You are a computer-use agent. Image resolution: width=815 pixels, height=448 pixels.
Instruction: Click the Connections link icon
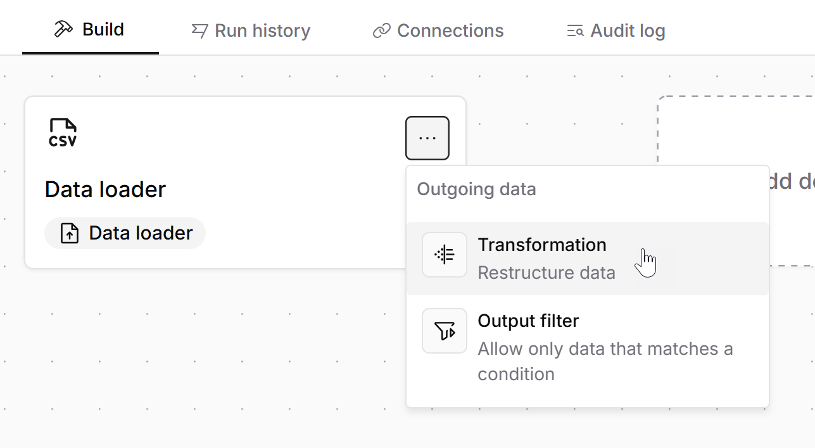coord(381,30)
